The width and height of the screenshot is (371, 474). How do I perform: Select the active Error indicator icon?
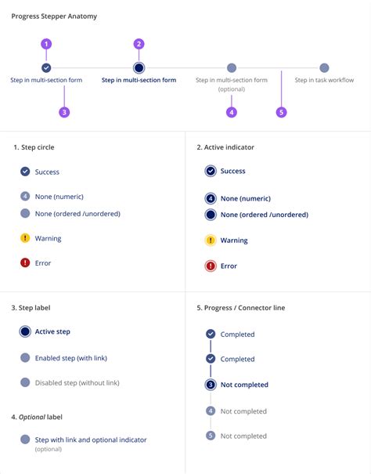click(x=211, y=266)
